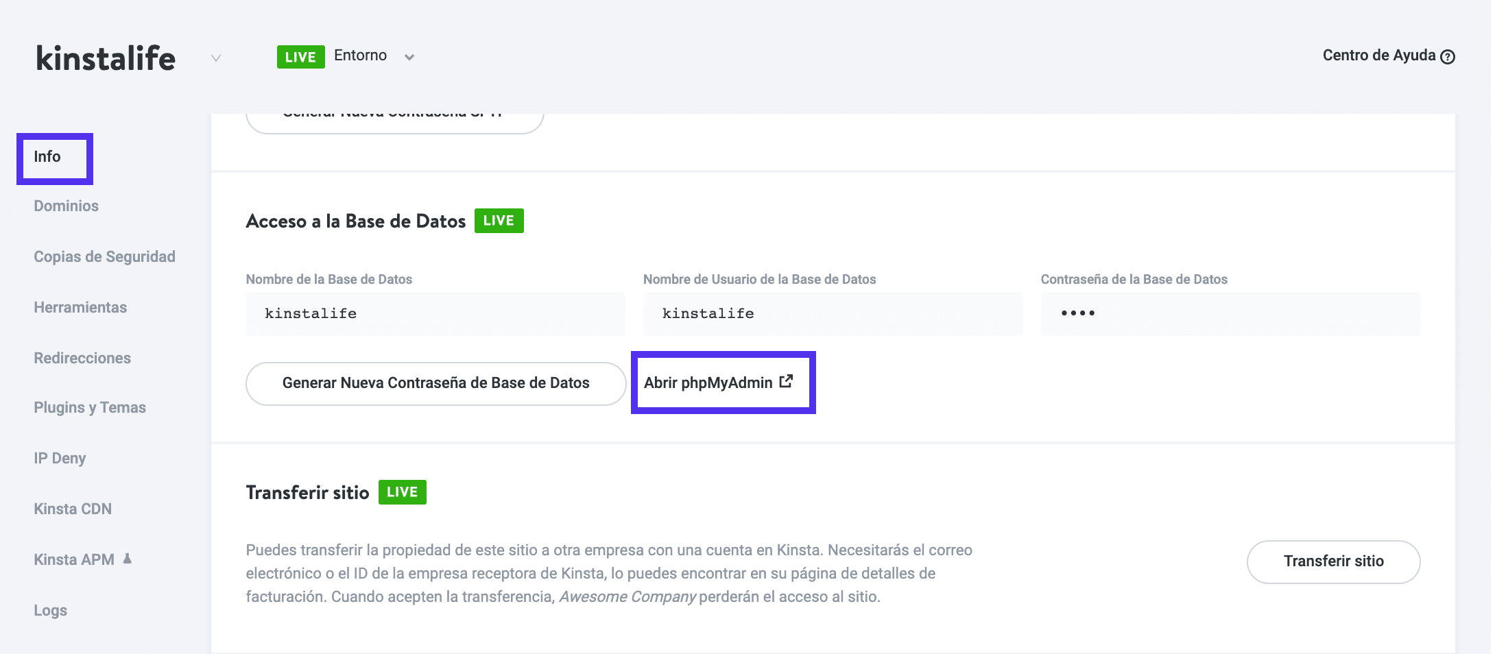The width and height of the screenshot is (1495, 654).
Task: Open the Entorno environment dropdown arrow
Action: click(409, 58)
